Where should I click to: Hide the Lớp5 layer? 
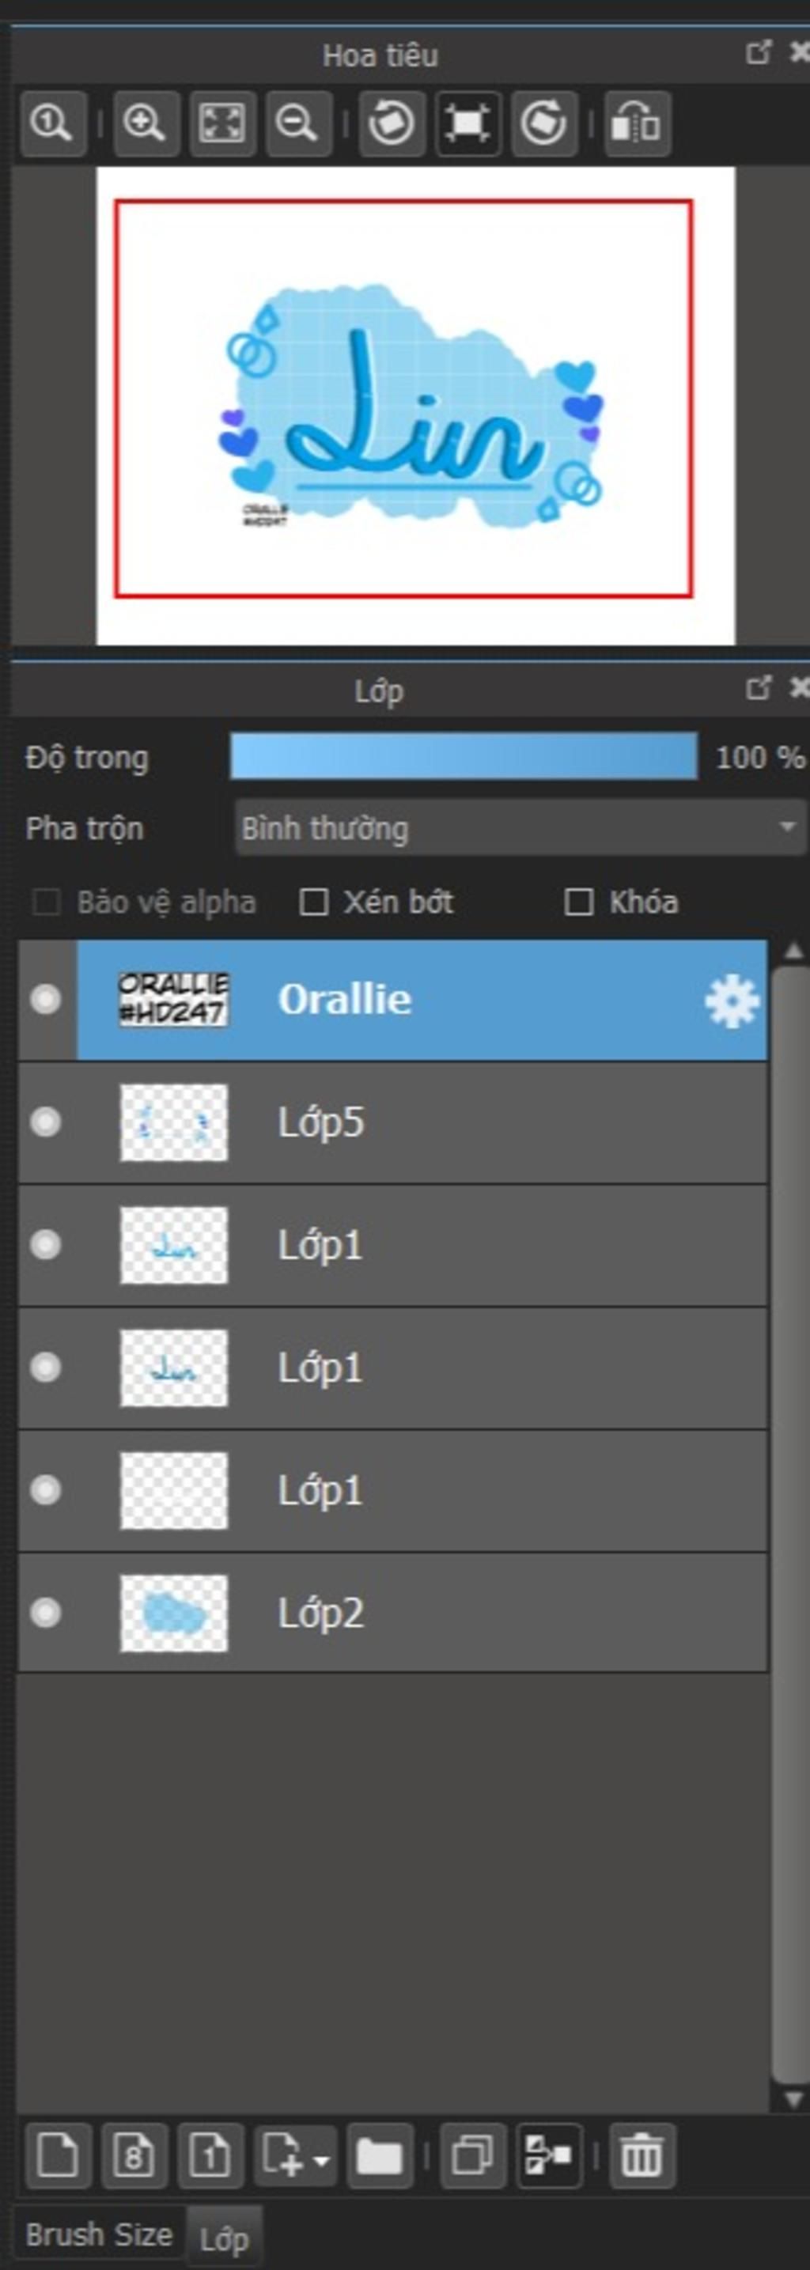coord(45,1122)
